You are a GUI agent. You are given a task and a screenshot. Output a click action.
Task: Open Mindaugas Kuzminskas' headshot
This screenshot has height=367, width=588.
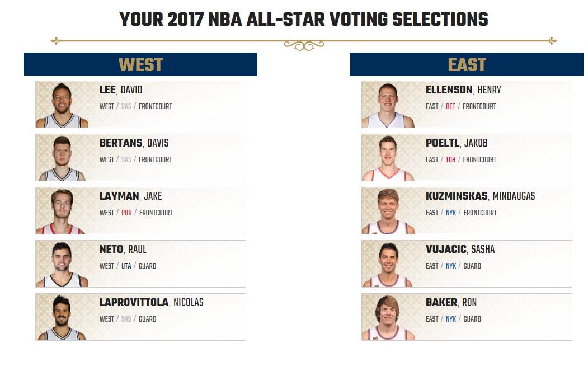(388, 211)
